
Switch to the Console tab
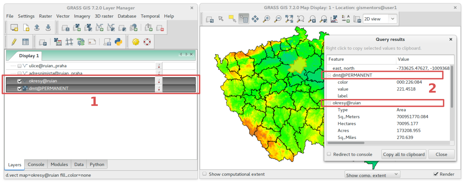tap(36, 164)
